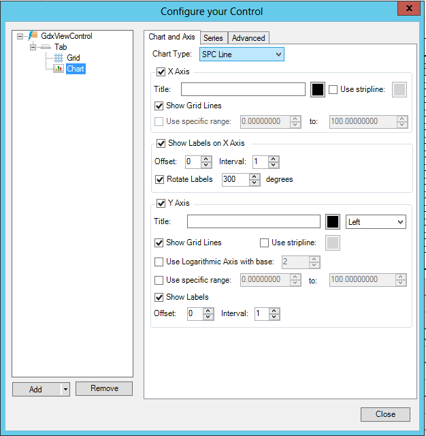Select the Tab node in the tree
The image size is (426, 436).
61,47
